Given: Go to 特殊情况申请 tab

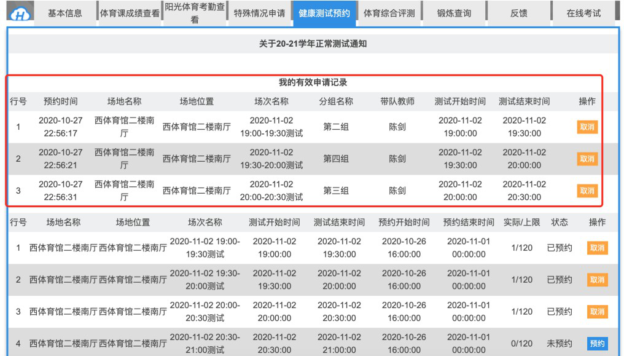Looking at the screenshot, I should [x=259, y=14].
